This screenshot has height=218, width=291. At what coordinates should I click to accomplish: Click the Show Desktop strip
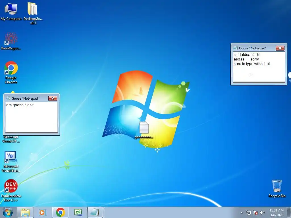click(289, 212)
